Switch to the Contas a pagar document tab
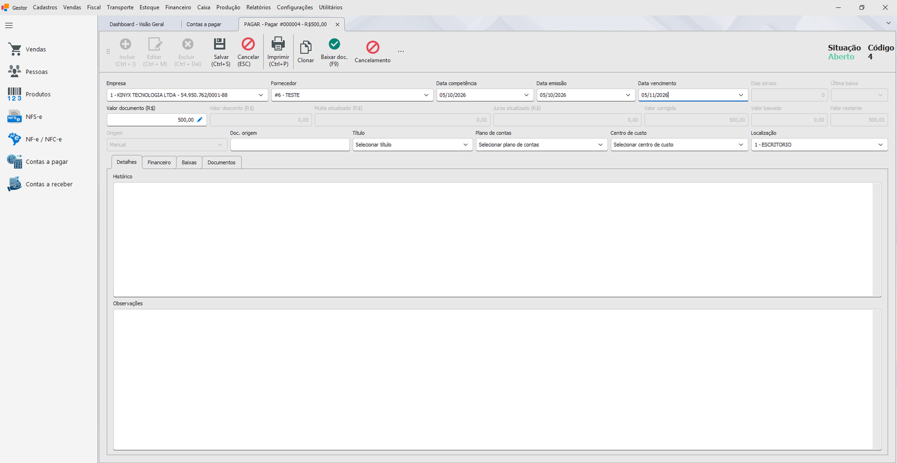Screen dimensions: 897x463 coord(204,25)
